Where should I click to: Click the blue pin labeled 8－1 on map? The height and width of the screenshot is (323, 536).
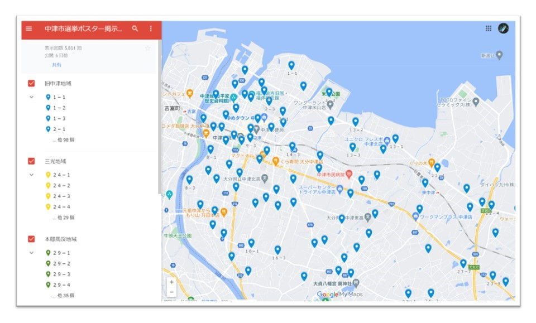(210, 149)
